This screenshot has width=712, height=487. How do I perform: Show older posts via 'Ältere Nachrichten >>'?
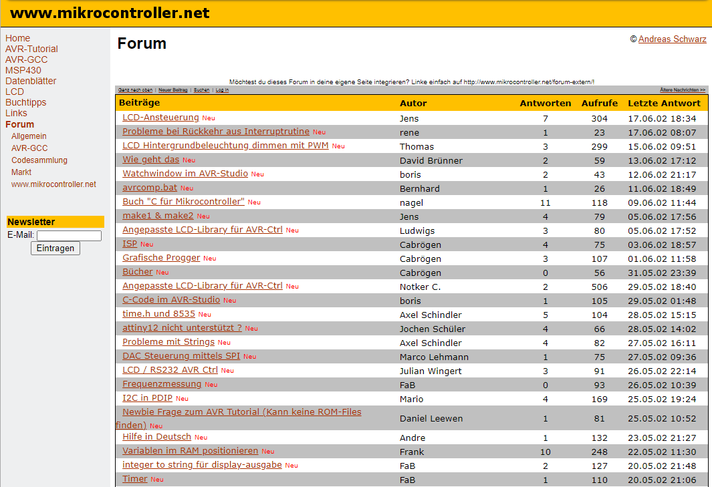pos(683,90)
